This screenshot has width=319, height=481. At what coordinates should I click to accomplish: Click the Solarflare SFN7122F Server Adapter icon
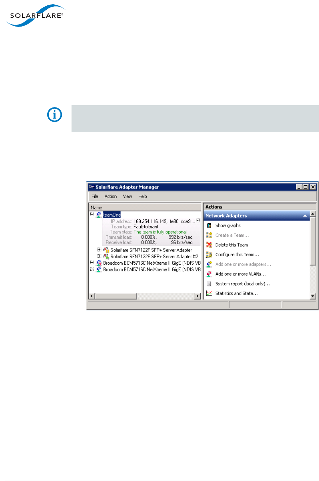click(106, 250)
